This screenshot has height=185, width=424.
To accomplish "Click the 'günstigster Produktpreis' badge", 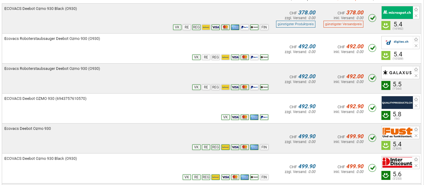I will [296, 24].
